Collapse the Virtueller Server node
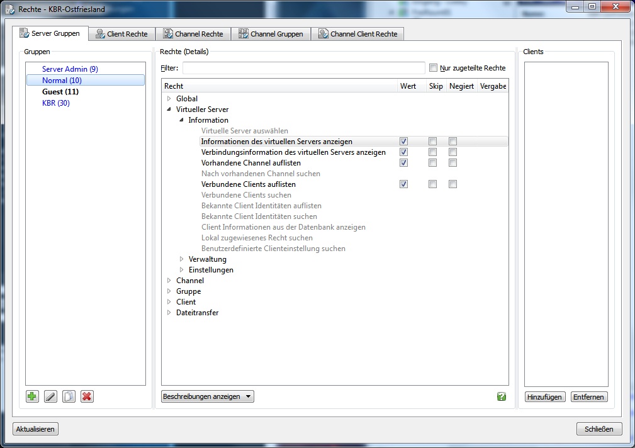Viewport: 635px width, 448px height. point(169,109)
